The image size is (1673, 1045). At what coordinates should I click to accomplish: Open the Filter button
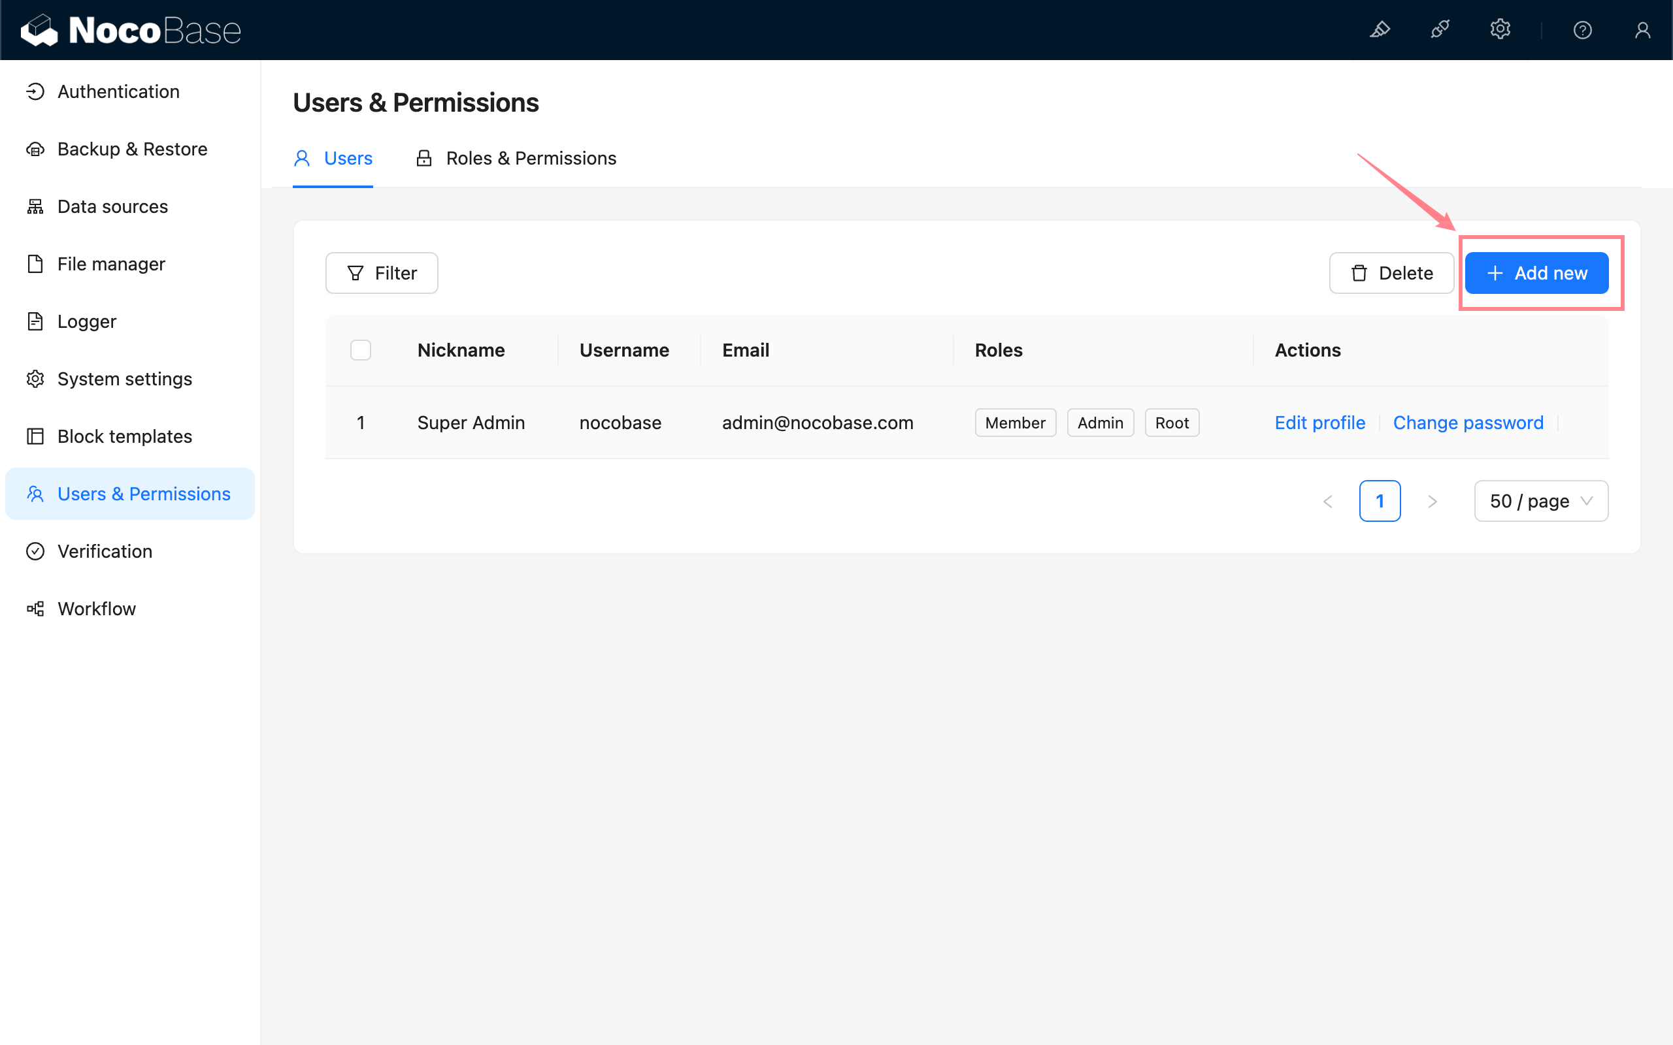tap(382, 273)
